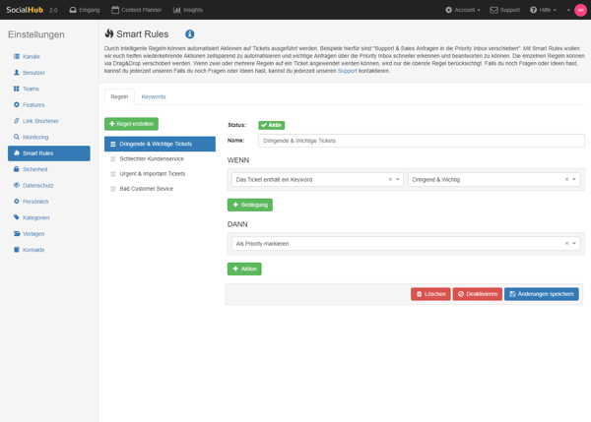Open Insights analytics in the top bar
The height and width of the screenshot is (422, 591).
(188, 10)
